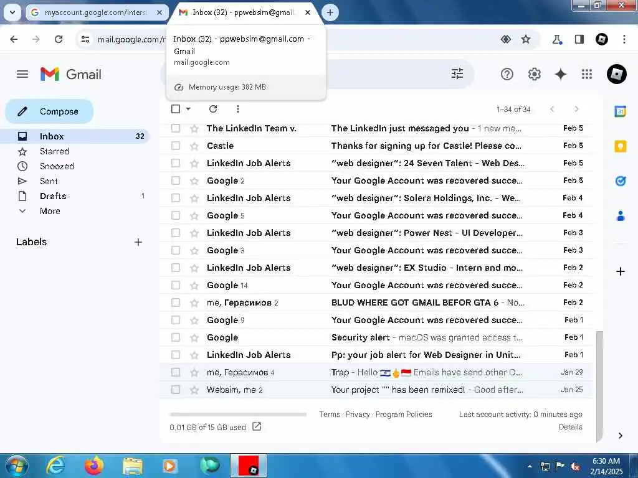
Task: Show side panel chevron at bottom right
Action: pos(620,436)
